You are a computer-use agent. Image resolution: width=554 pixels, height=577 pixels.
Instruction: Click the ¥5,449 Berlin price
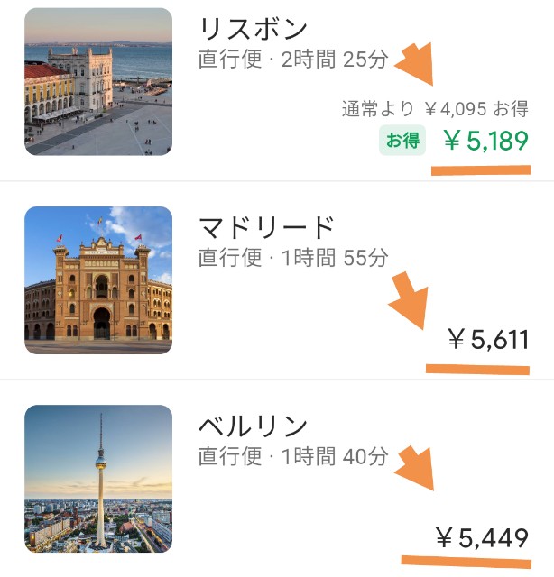[481, 539]
